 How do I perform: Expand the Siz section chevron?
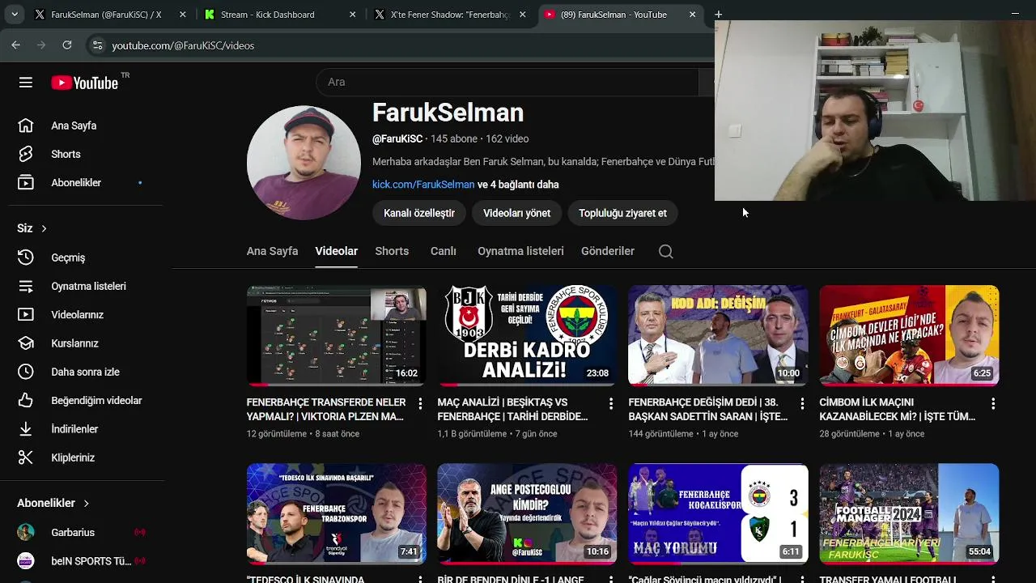[44, 228]
